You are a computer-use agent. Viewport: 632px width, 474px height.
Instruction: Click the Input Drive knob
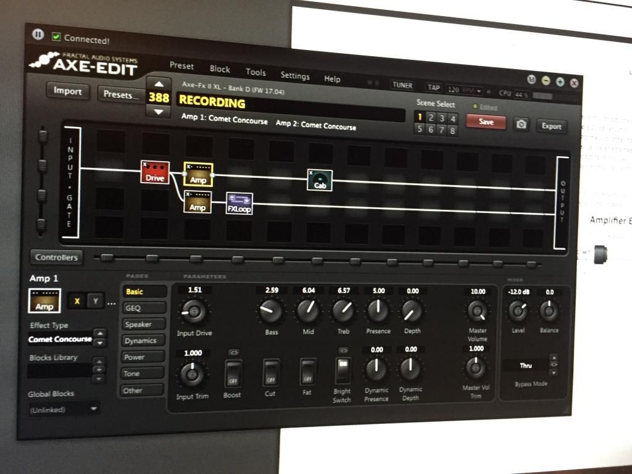pyautogui.click(x=193, y=312)
